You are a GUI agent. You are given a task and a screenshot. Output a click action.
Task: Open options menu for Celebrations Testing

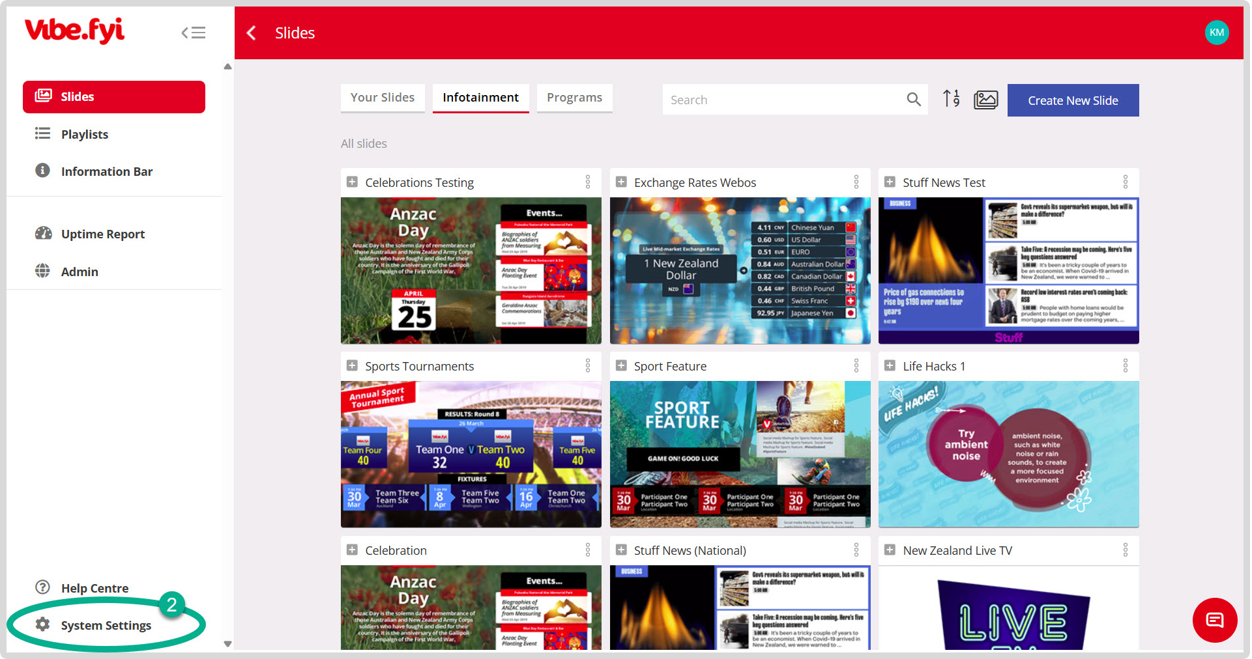click(x=588, y=182)
